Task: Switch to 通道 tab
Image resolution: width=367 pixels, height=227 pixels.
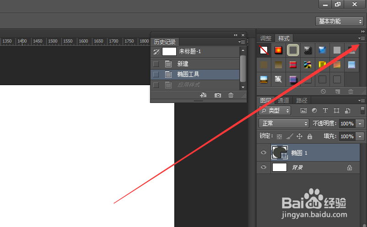Action: tap(283, 100)
